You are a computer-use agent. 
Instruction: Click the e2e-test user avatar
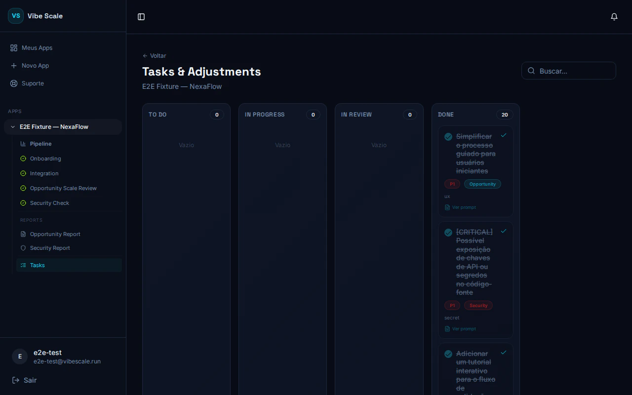(20, 356)
